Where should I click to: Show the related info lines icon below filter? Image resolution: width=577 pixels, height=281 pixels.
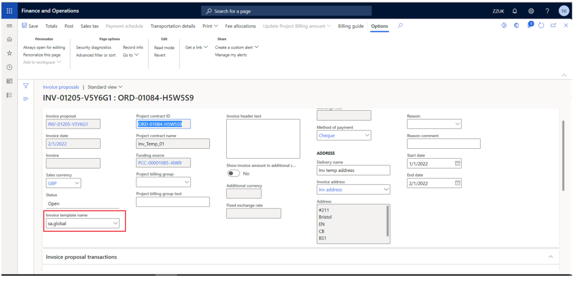26,99
